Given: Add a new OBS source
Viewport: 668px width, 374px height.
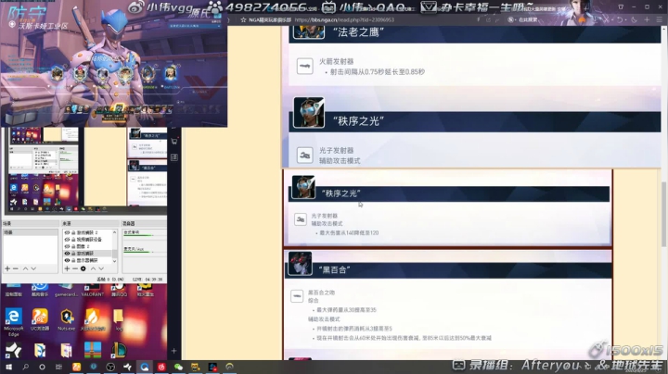Looking at the screenshot, I should 67,268.
